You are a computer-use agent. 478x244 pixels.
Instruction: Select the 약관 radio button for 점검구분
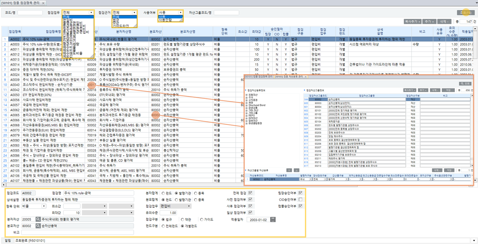[x=183, y=220]
